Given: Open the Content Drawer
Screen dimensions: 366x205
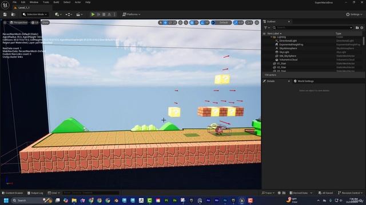Looking at the screenshot, I should pos(13,193).
